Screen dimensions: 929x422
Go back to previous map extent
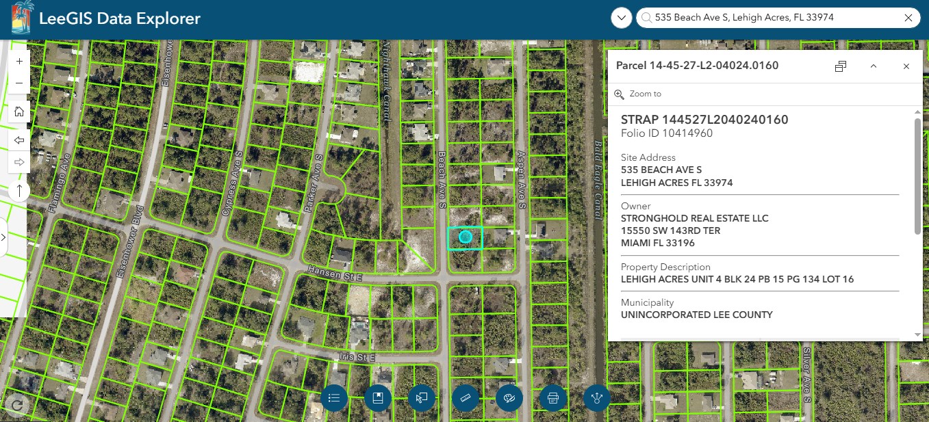coord(19,140)
